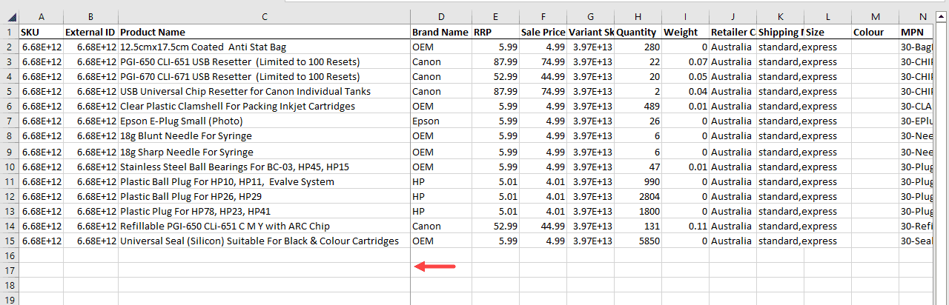Click the Epson brand name cell

coord(440,121)
